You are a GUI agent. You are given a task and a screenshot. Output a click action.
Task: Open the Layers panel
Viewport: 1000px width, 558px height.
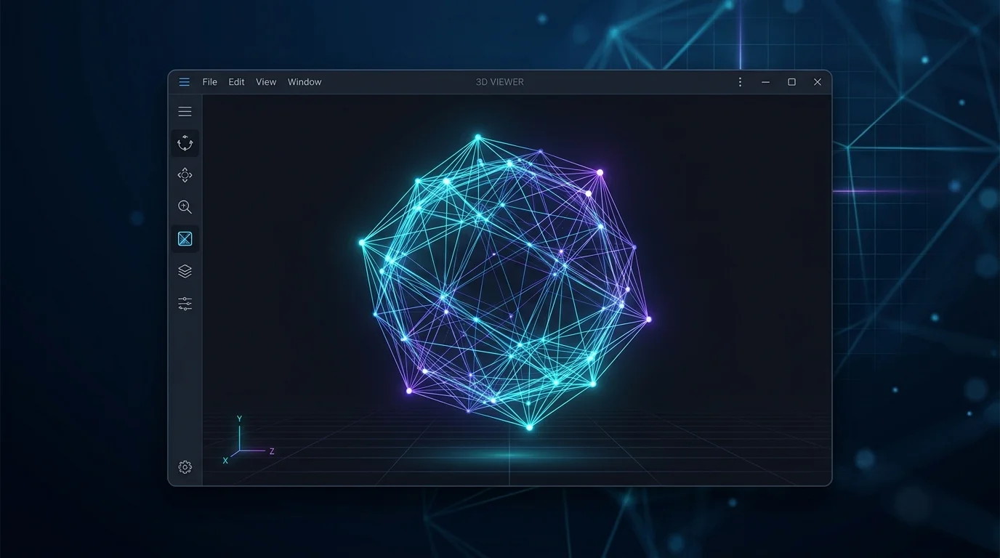185,271
